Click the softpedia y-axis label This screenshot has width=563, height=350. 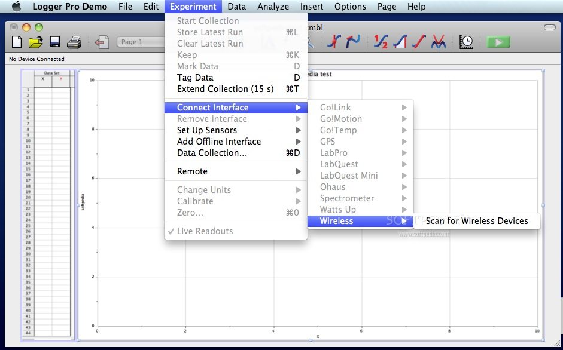point(83,202)
